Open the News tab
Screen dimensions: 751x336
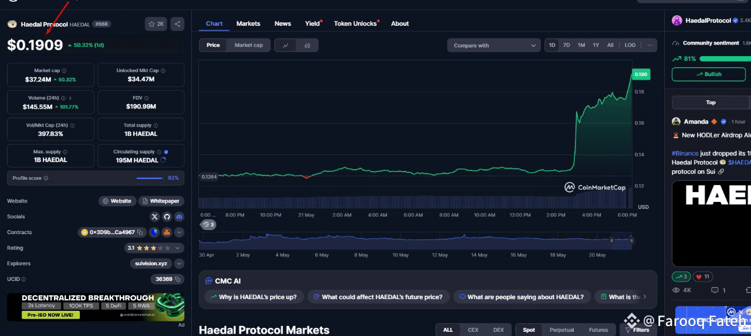click(x=283, y=23)
